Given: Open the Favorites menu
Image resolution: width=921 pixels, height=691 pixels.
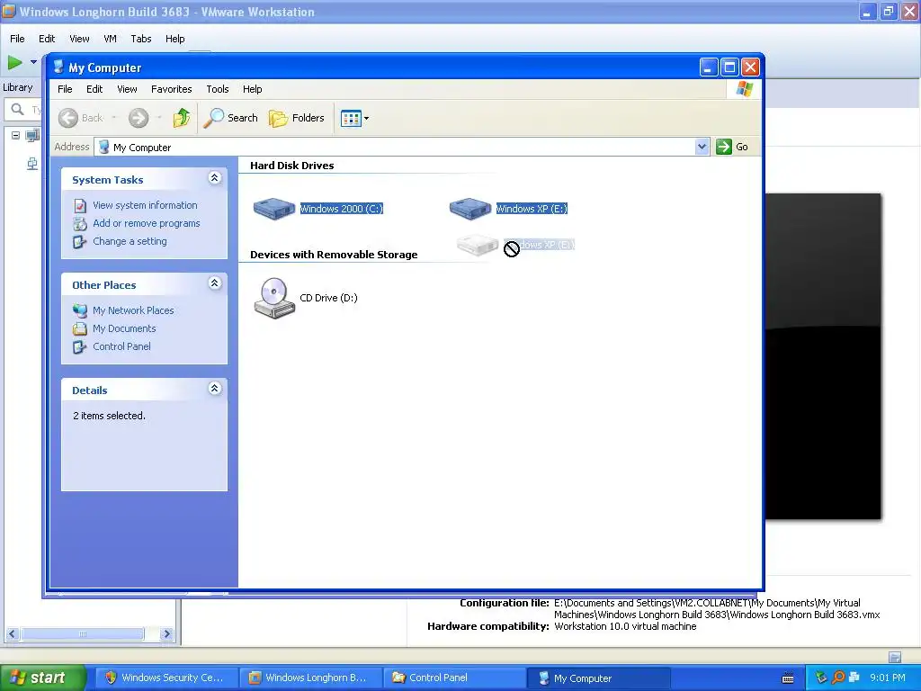Looking at the screenshot, I should [x=172, y=89].
